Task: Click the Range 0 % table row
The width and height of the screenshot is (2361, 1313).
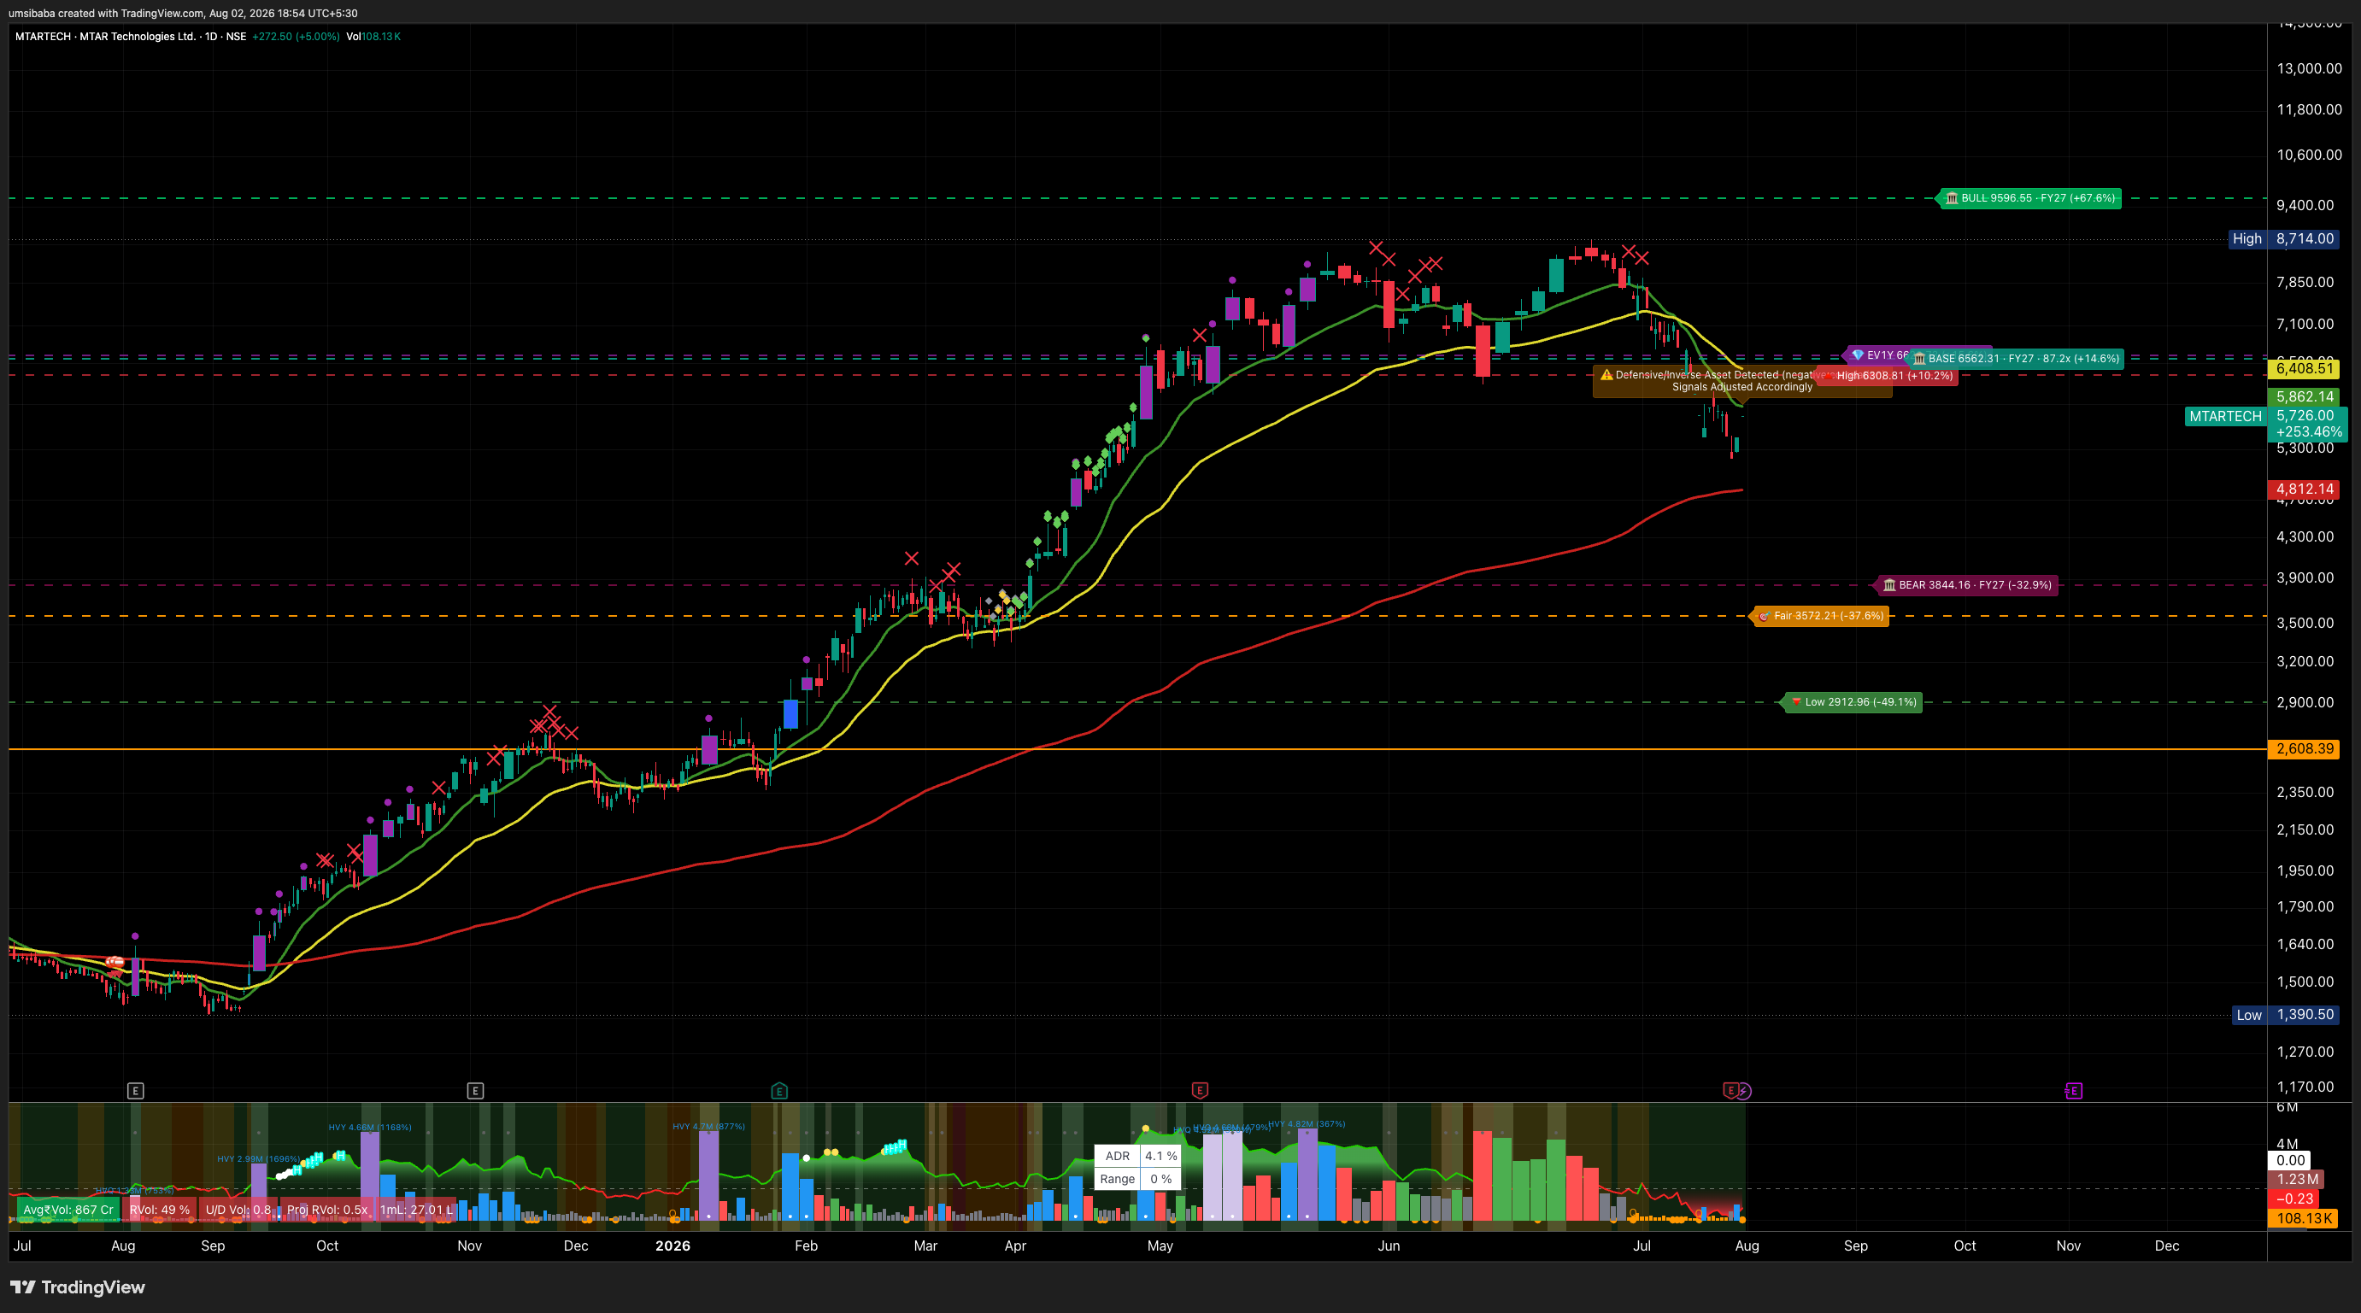Action: pos(1138,1179)
